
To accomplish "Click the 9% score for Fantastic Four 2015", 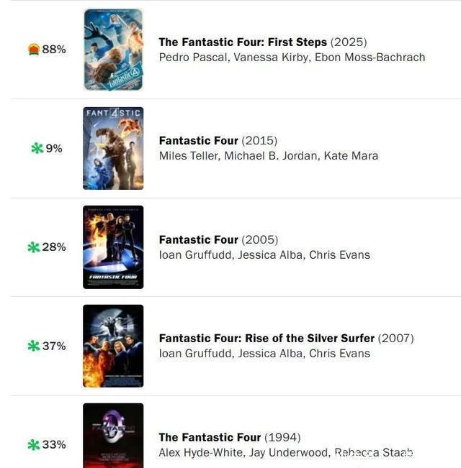I will [x=54, y=148].
